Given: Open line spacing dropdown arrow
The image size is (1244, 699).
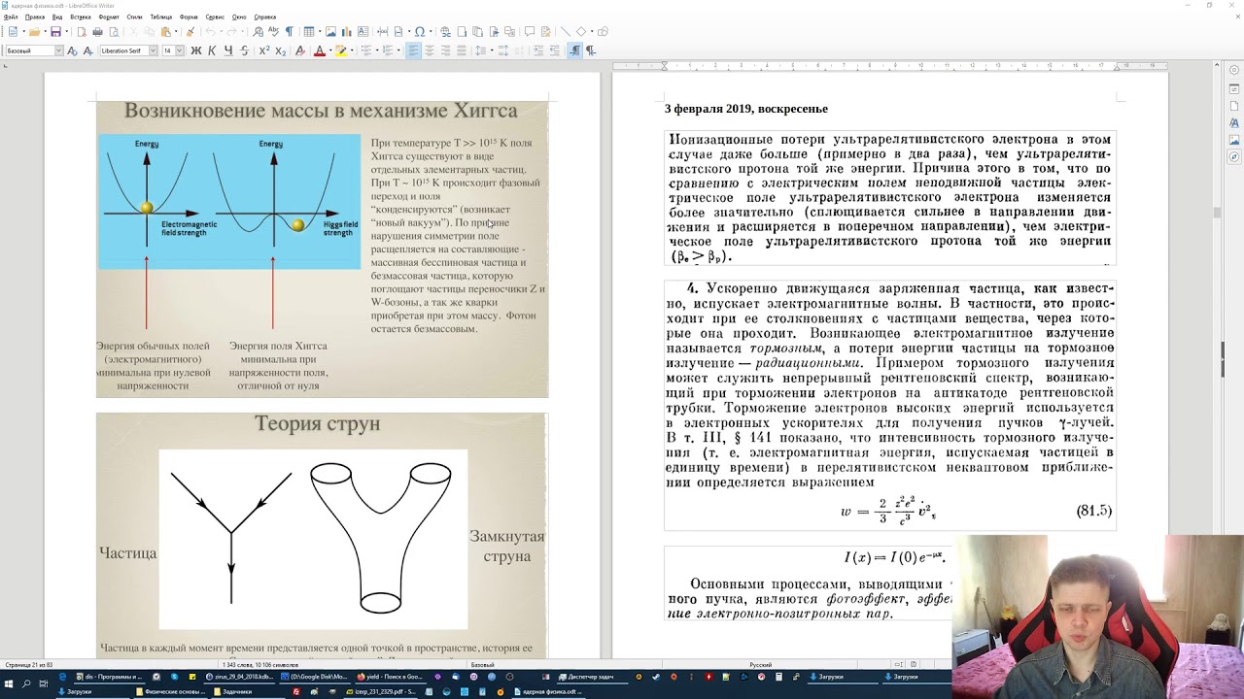Looking at the screenshot, I should (491, 50).
